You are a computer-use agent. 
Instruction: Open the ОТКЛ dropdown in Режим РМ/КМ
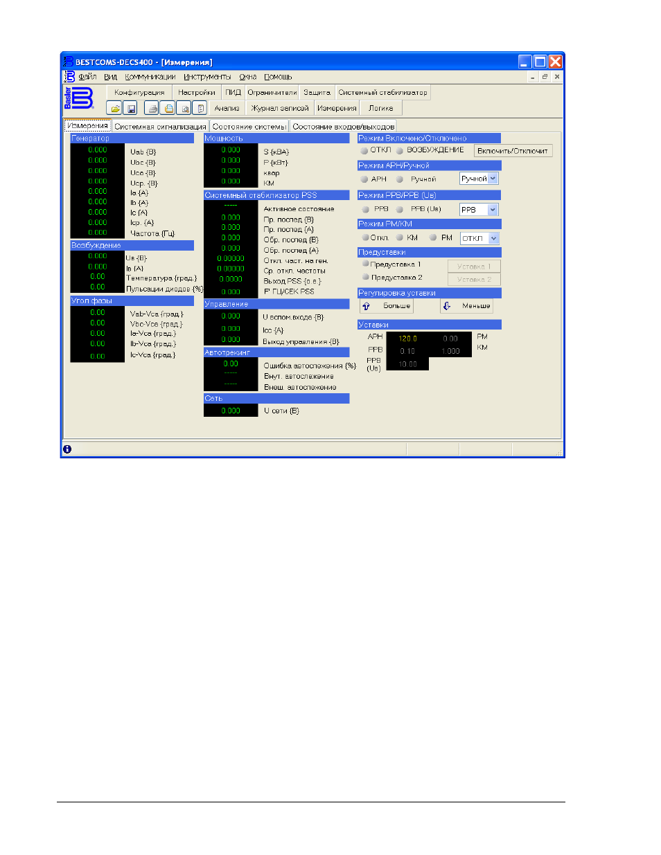pos(493,238)
